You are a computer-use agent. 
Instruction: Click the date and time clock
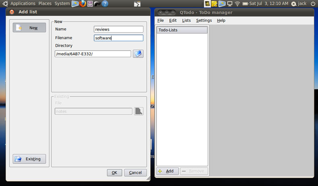click(x=269, y=4)
